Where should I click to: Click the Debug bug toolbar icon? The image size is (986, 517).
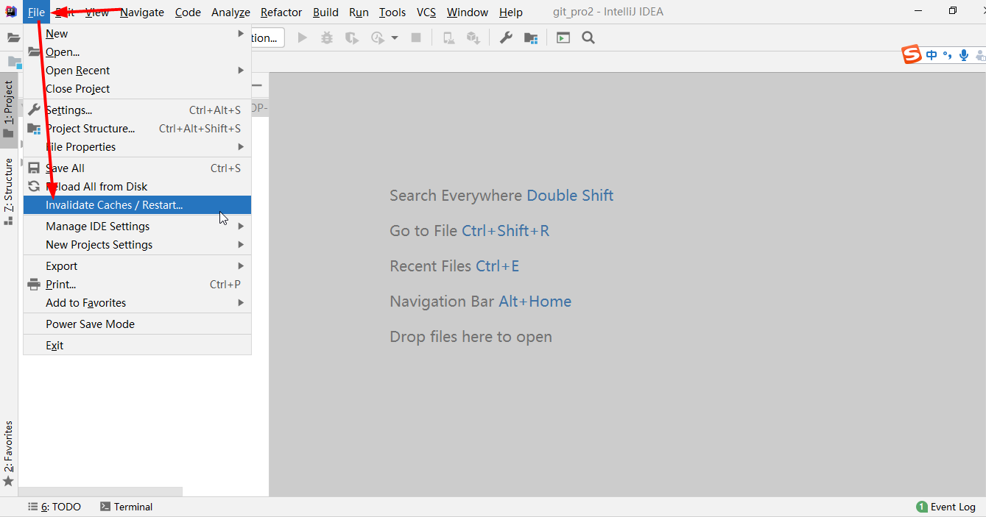click(327, 38)
